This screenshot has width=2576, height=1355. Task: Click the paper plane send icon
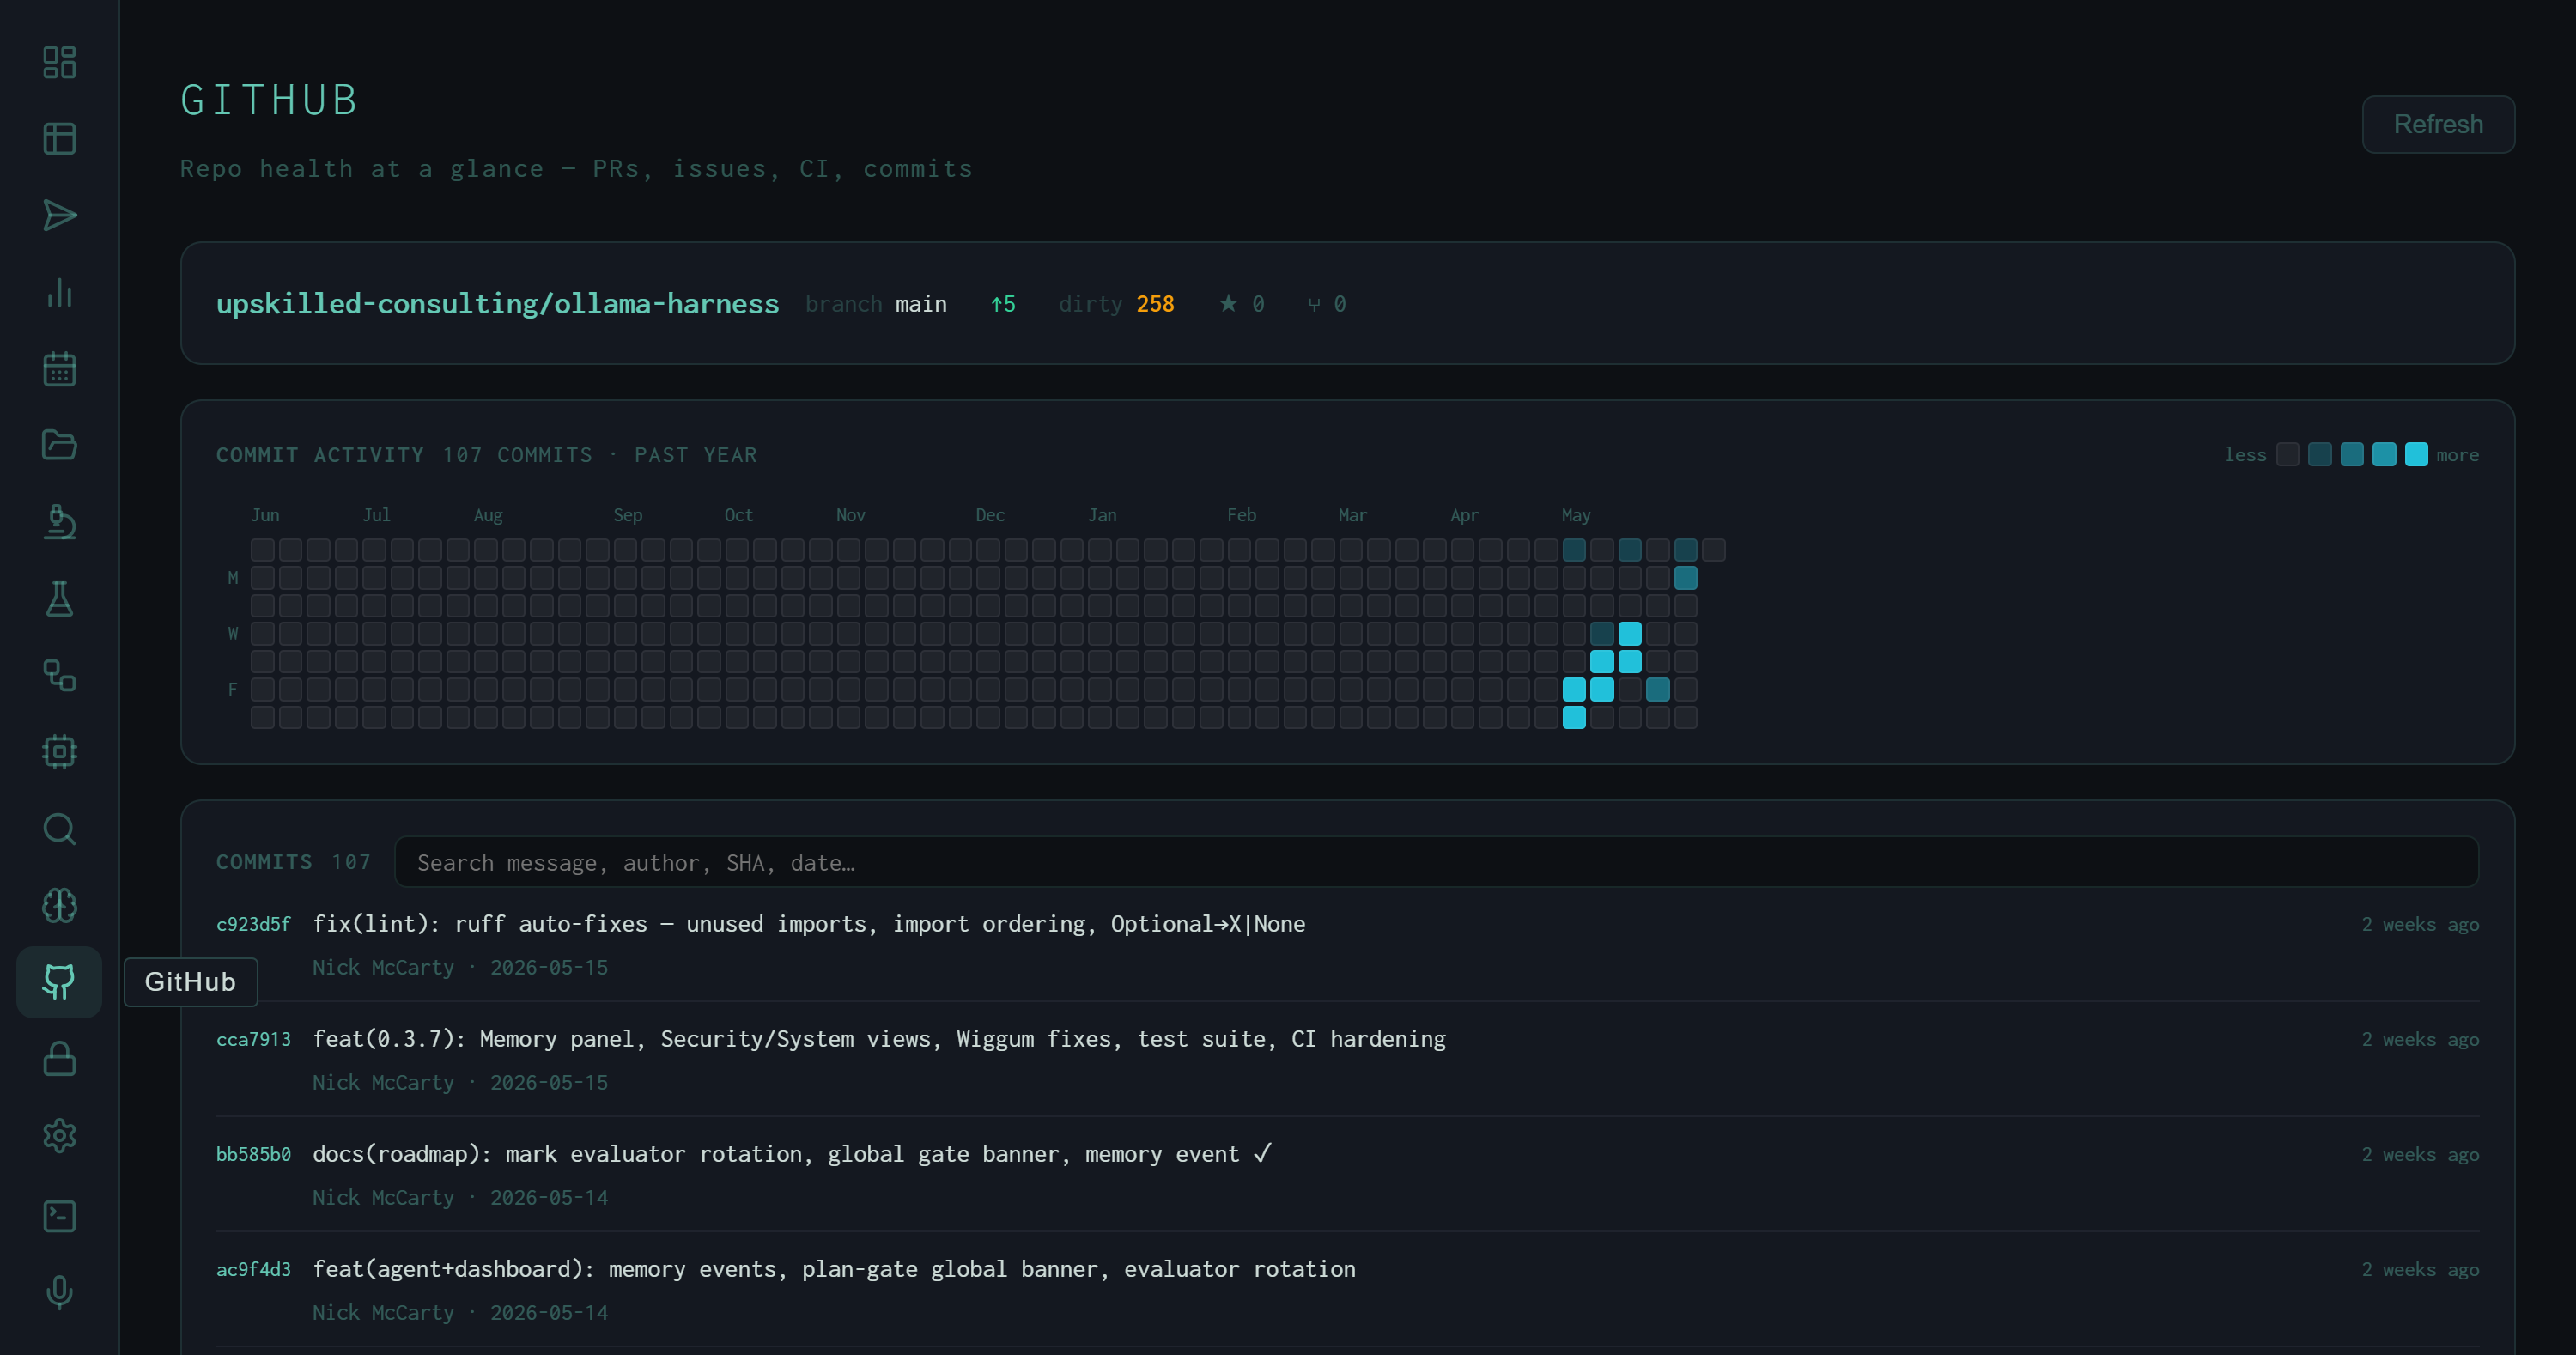(59, 215)
